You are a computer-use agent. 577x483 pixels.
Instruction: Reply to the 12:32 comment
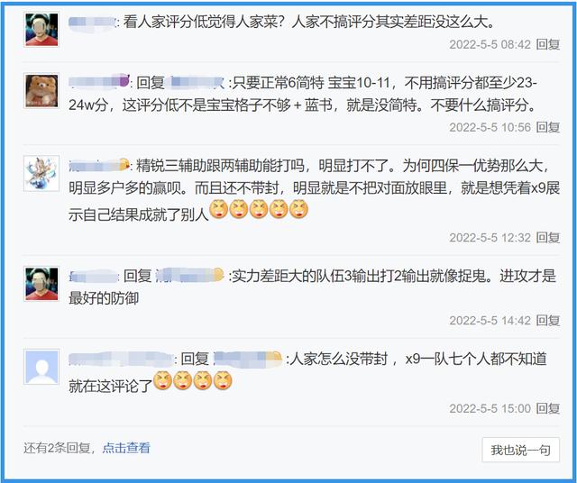[x=548, y=238]
